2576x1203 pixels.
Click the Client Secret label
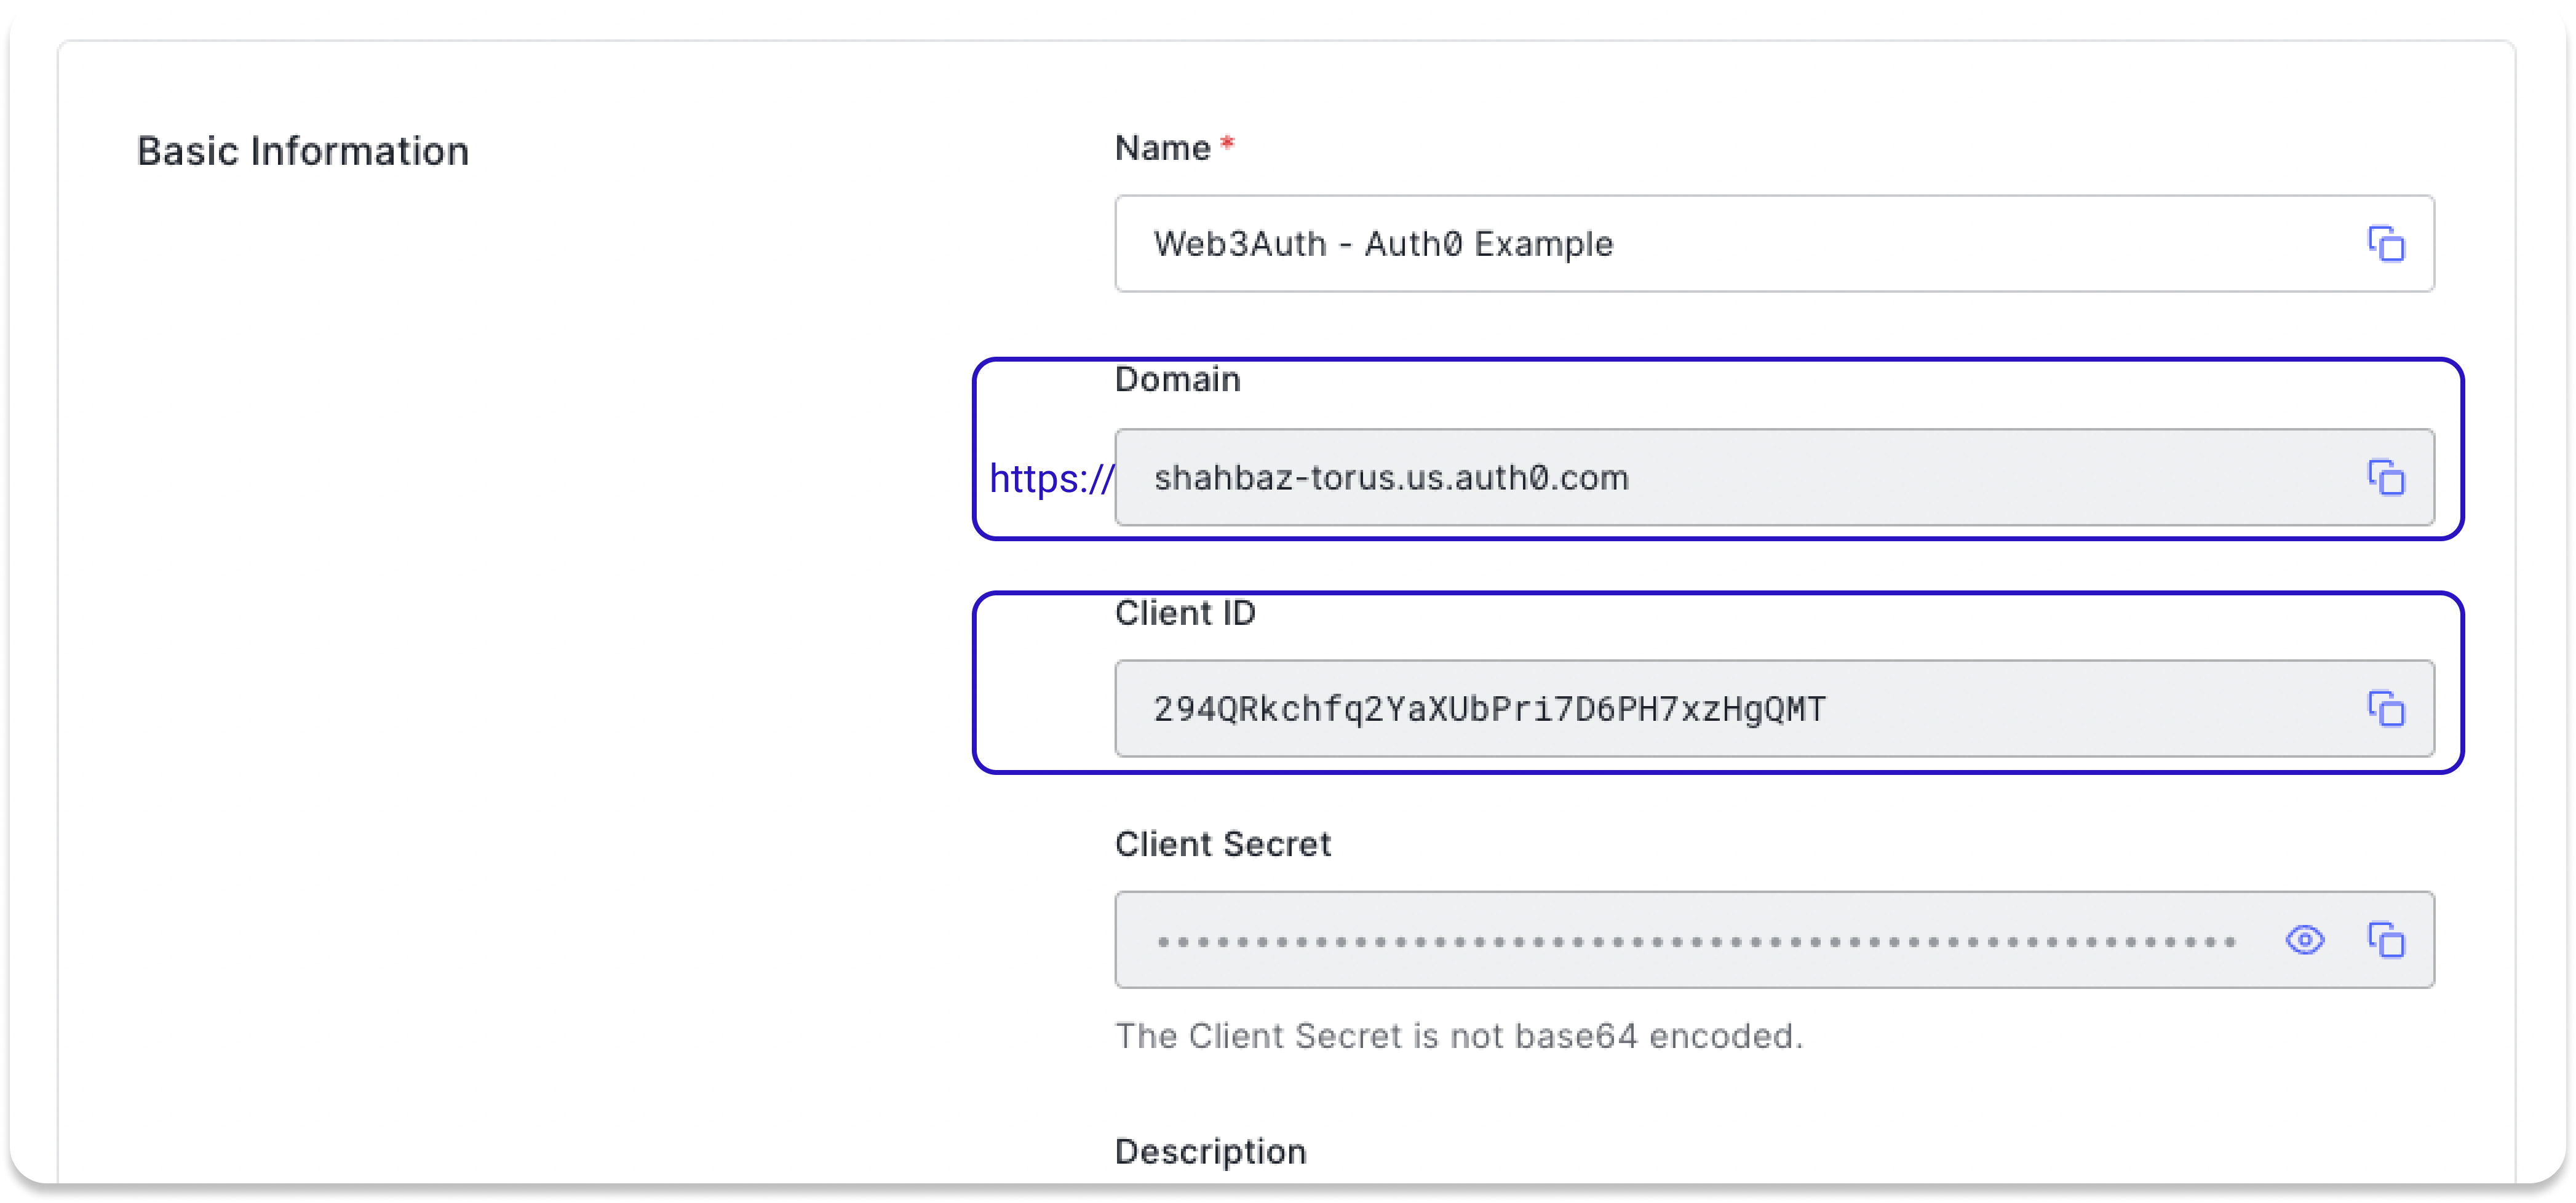1222,844
